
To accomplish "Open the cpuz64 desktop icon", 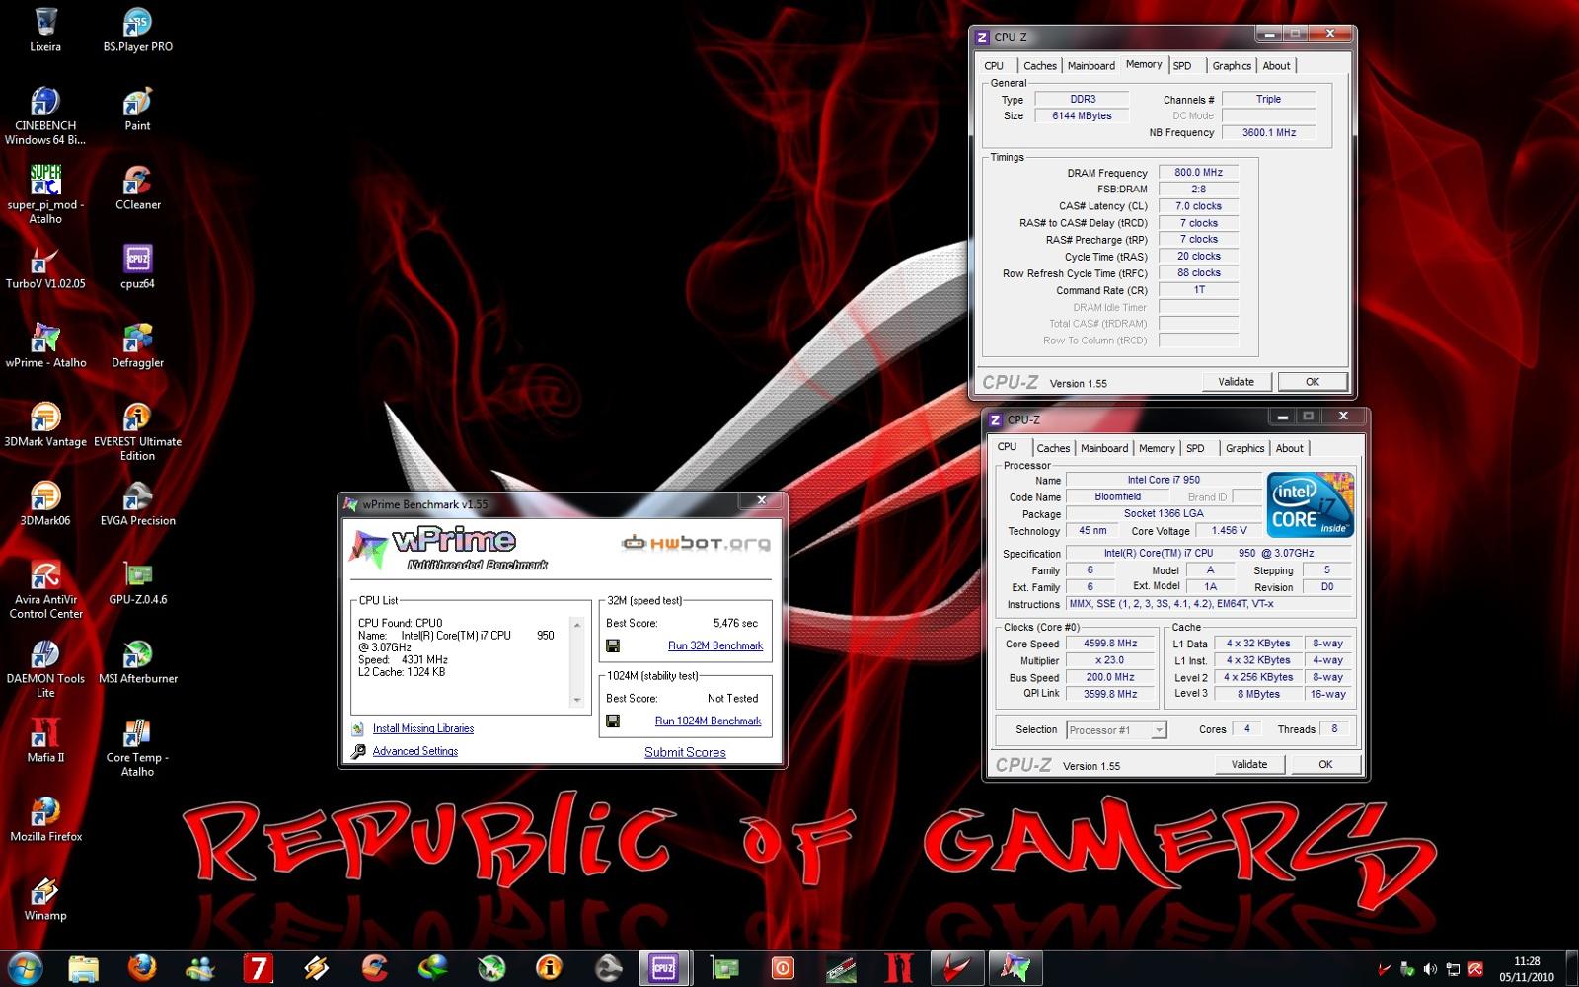I will coord(137,266).
